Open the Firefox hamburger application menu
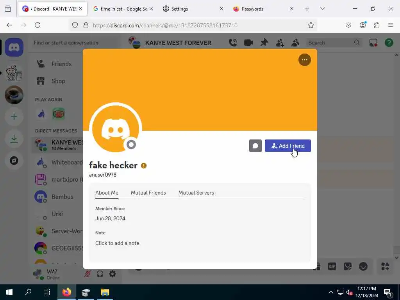The height and width of the screenshot is (300, 400). coord(391,25)
